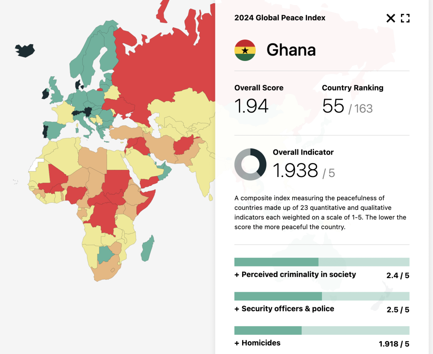Select Afghanistan on the map
Viewport: 433px width, 354px height.
[x=183, y=145]
